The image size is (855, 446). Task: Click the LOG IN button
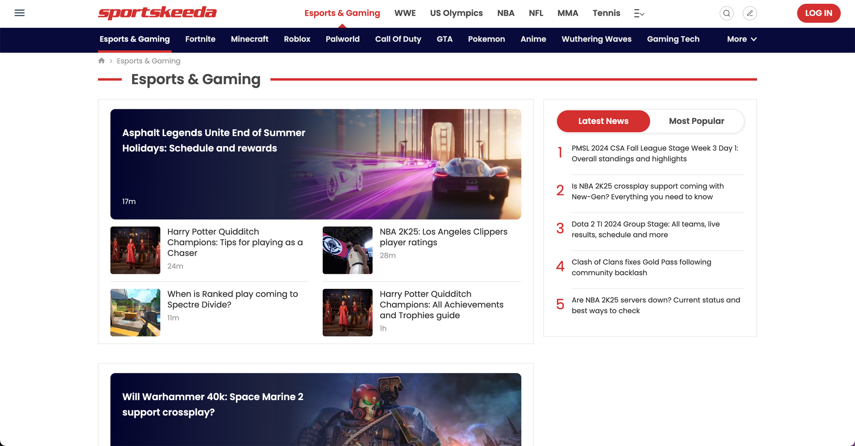click(x=819, y=13)
